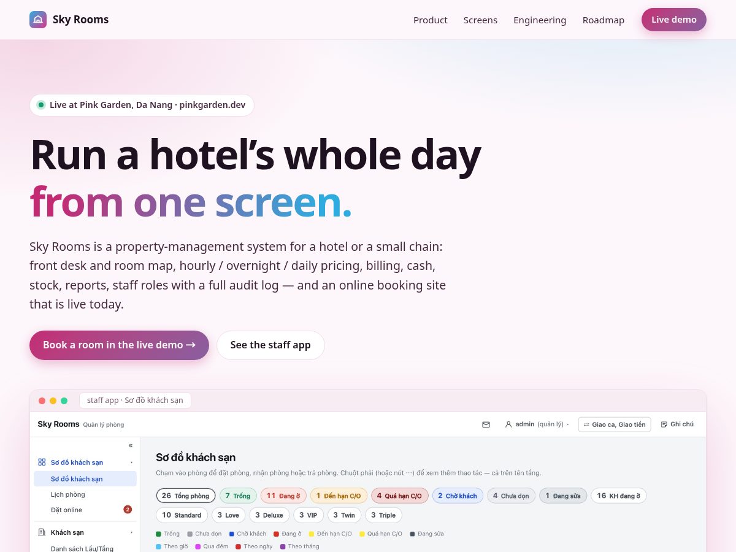Click the red window dot in mockup
The width and height of the screenshot is (736, 552).
(42, 401)
